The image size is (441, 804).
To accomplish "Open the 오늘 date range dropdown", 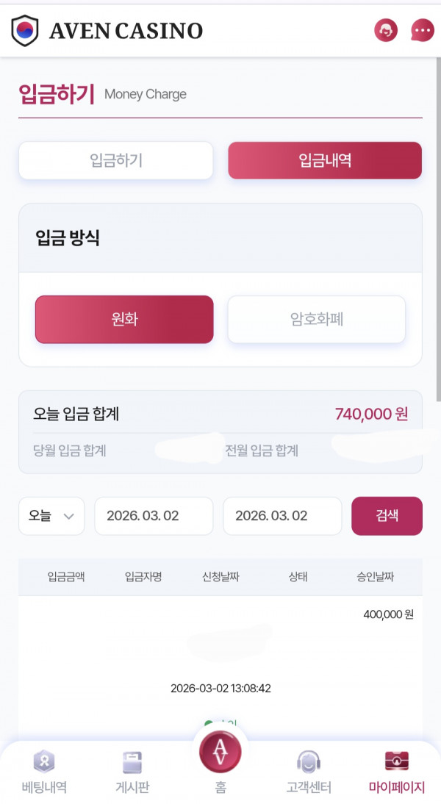I will click(51, 516).
